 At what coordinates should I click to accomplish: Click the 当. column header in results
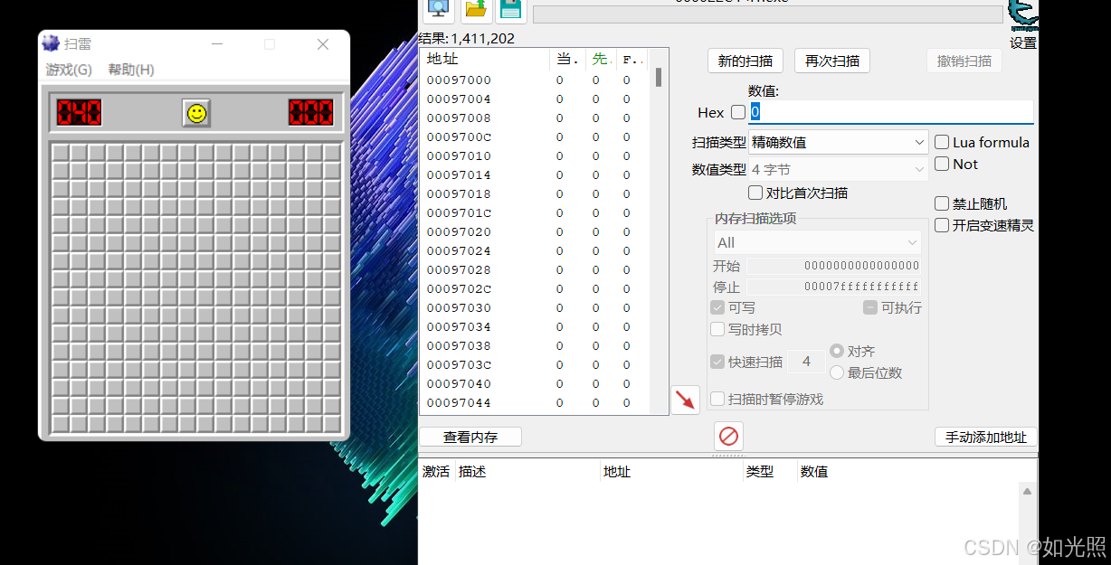567,59
